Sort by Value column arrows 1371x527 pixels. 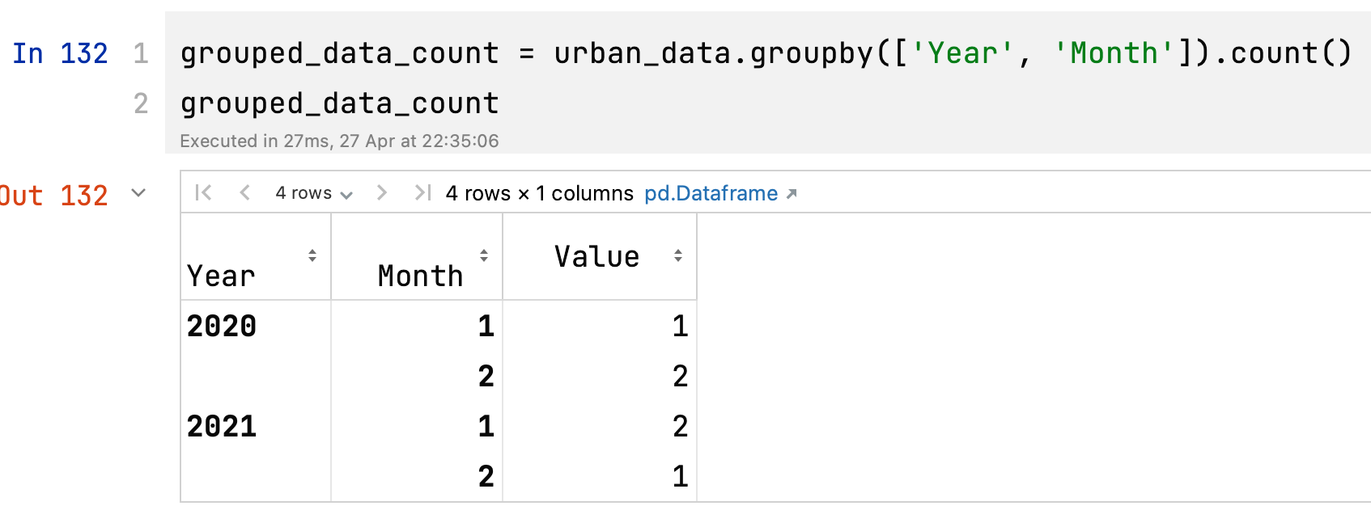point(678,255)
